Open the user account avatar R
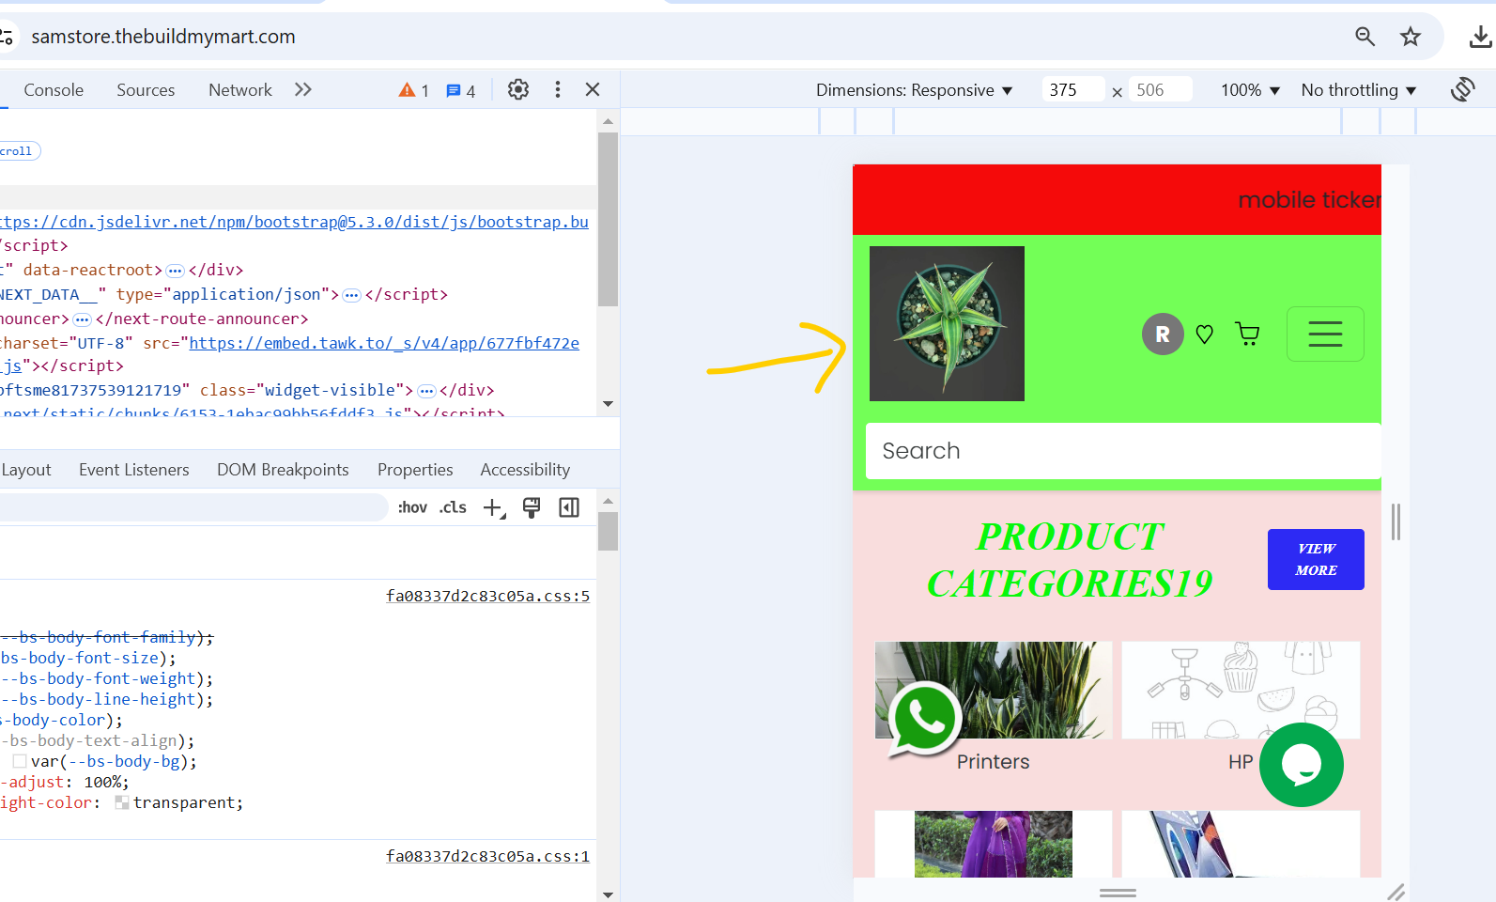1496x902 pixels. [x=1163, y=334]
